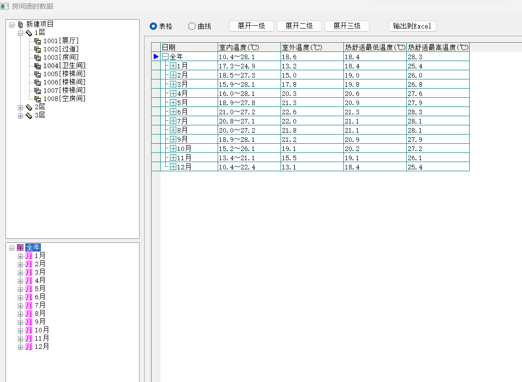This screenshot has width=522, height=382.
Task: Click the 展开三级 button
Action: pos(347,26)
